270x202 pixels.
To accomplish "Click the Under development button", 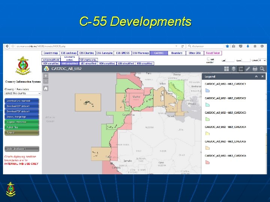I will click(22, 149).
